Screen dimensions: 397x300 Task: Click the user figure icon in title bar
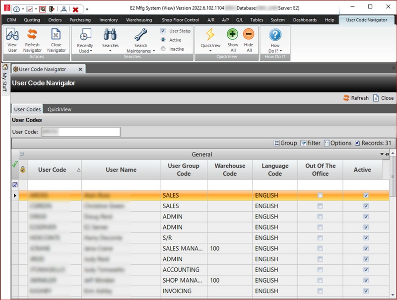click(x=64, y=9)
